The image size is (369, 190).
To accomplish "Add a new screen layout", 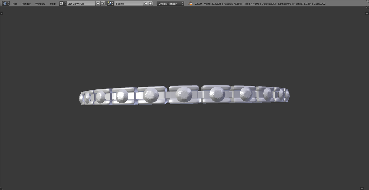I will click(98, 4).
